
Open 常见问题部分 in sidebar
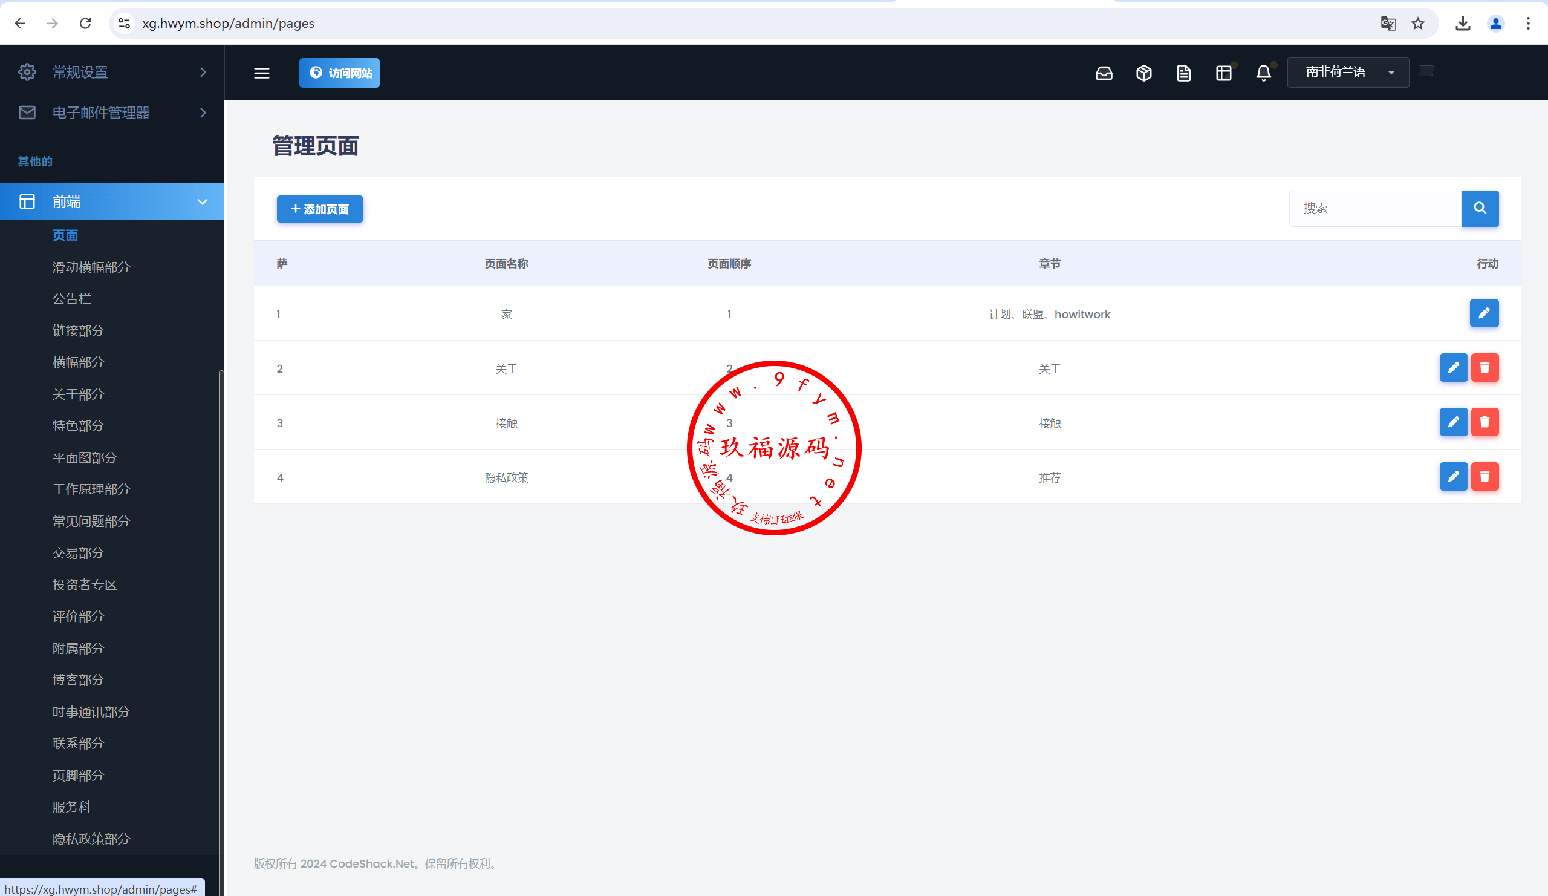[91, 521]
